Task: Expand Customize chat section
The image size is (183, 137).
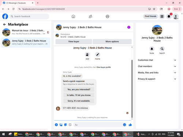Action: click(x=157, y=60)
